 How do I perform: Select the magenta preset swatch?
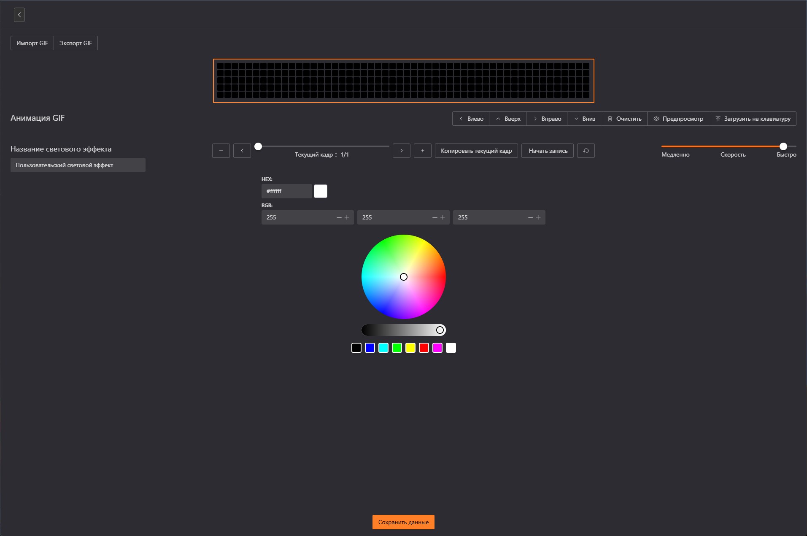click(x=437, y=348)
